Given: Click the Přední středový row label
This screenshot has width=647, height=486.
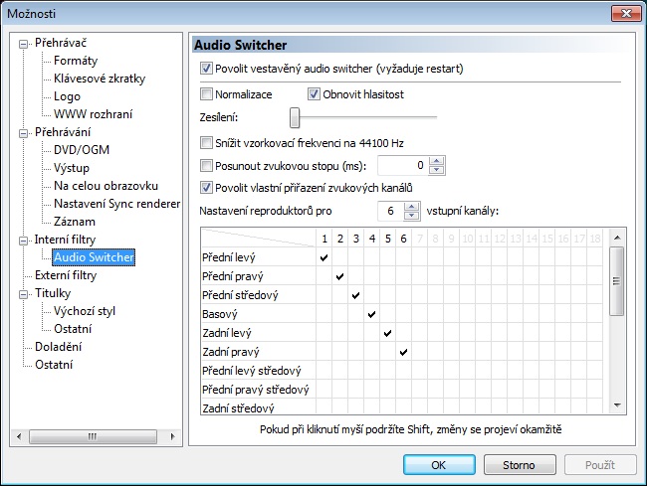Looking at the screenshot, I should [240, 295].
